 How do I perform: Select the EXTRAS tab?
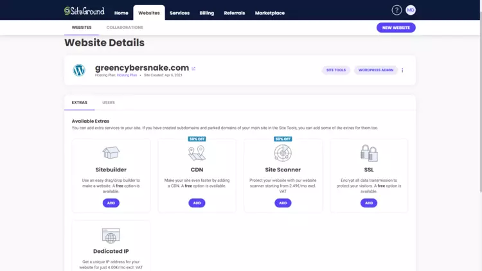tap(80, 102)
